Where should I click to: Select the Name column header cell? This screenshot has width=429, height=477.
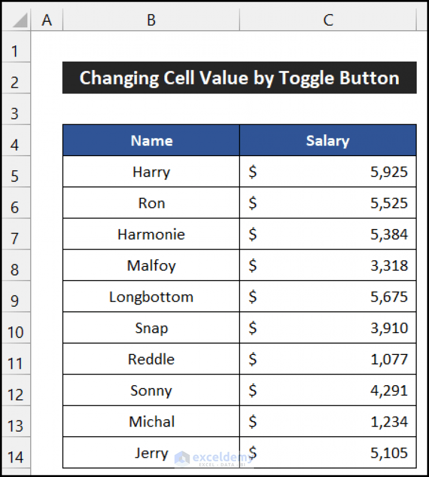pos(151,141)
